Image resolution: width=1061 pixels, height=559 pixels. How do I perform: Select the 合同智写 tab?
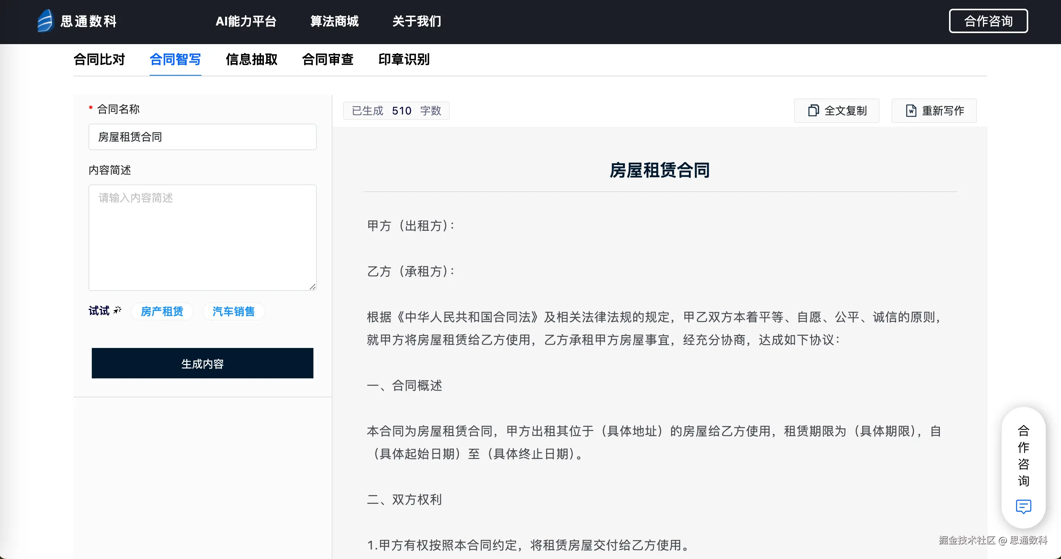coord(175,60)
